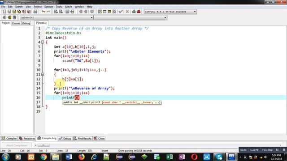Create a new source file using toolbar icon
This screenshot has width=287, height=161.
(4, 12)
